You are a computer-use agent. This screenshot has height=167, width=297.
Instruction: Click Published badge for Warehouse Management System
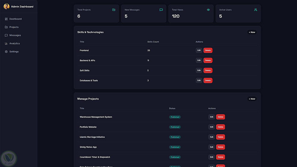point(175,117)
